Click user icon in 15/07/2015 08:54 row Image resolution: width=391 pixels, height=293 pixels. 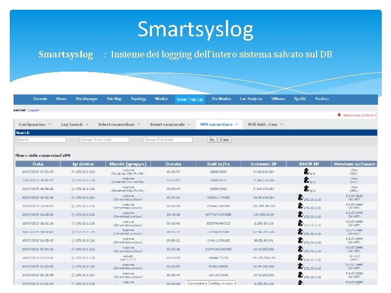click(x=300, y=249)
